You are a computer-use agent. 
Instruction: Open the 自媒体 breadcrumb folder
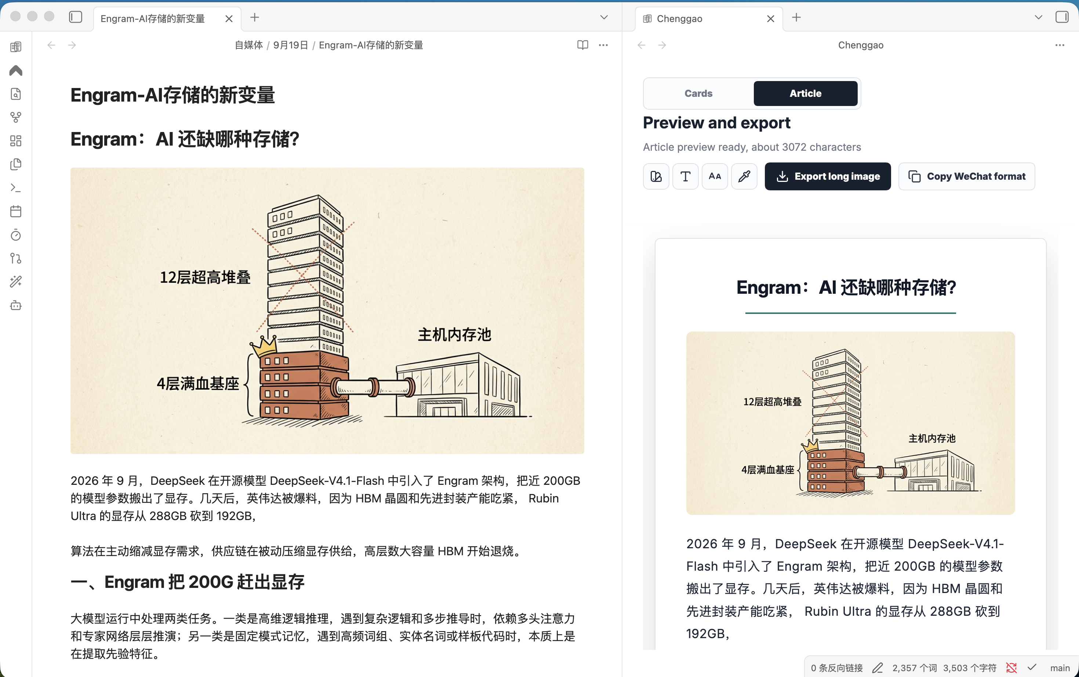[249, 45]
